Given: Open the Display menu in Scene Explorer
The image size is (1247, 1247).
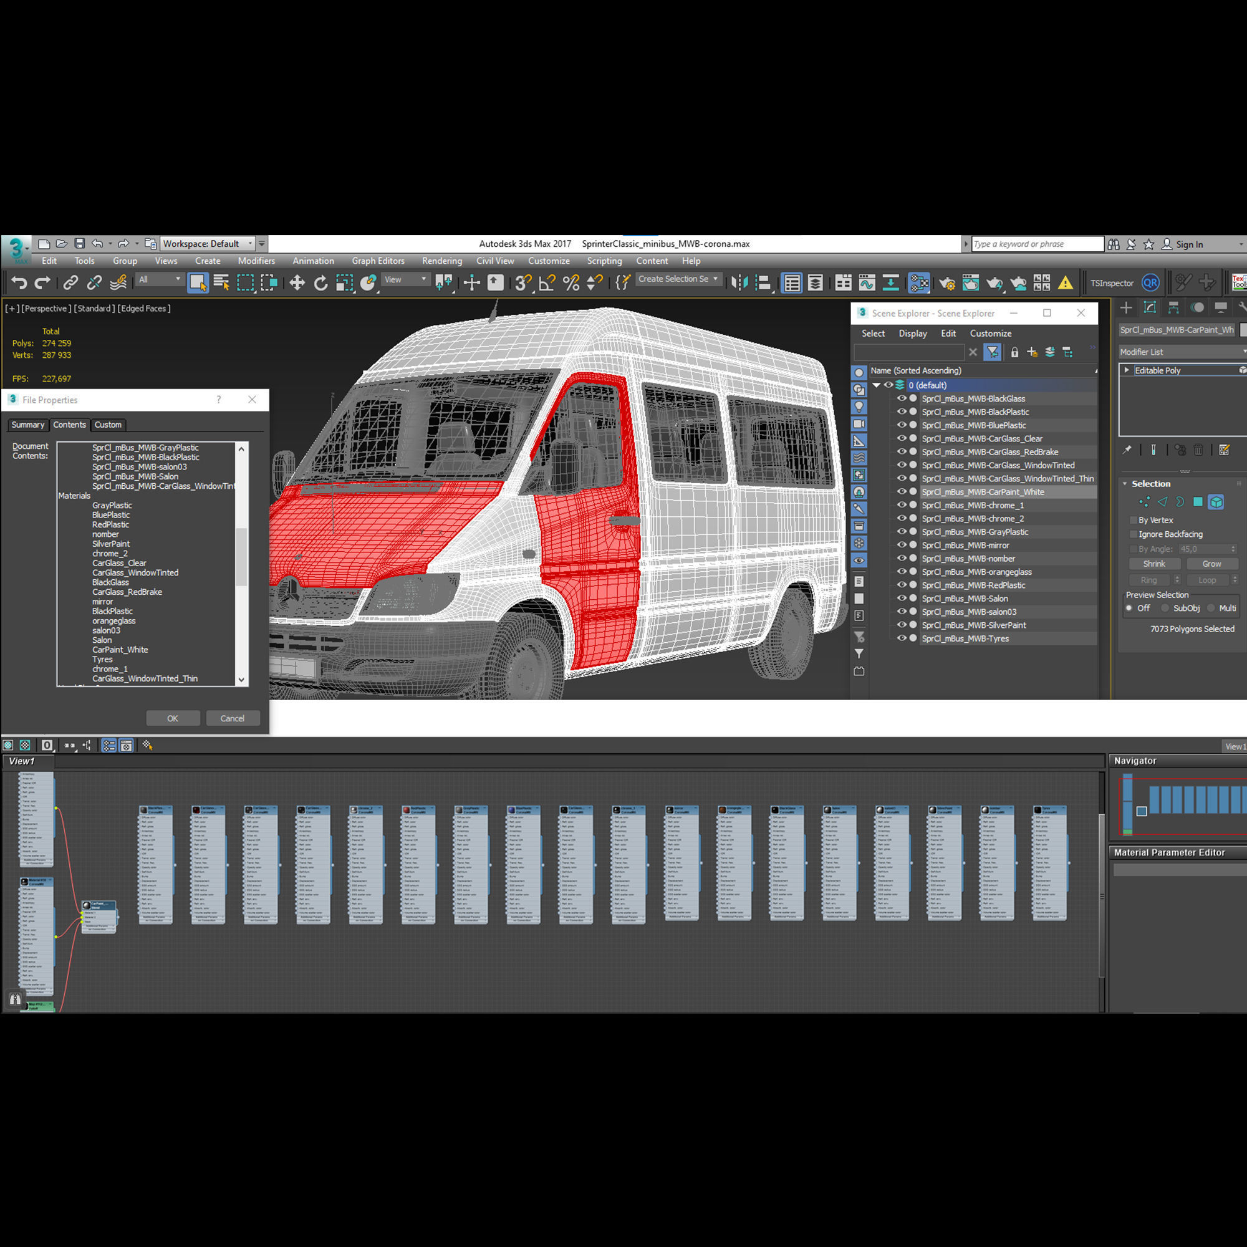Looking at the screenshot, I should pos(913,333).
